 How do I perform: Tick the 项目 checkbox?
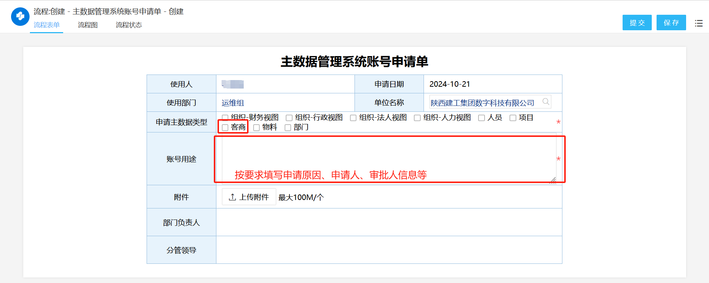(513, 118)
